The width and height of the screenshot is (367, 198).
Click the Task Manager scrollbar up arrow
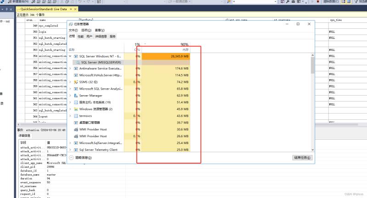(x=312, y=55)
